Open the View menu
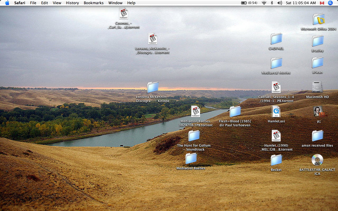338x211 pixels. click(57, 3)
